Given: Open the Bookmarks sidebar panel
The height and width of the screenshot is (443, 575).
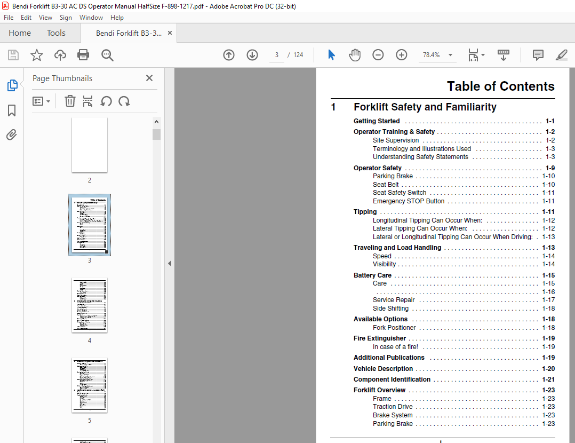Looking at the screenshot, I should (x=12, y=110).
